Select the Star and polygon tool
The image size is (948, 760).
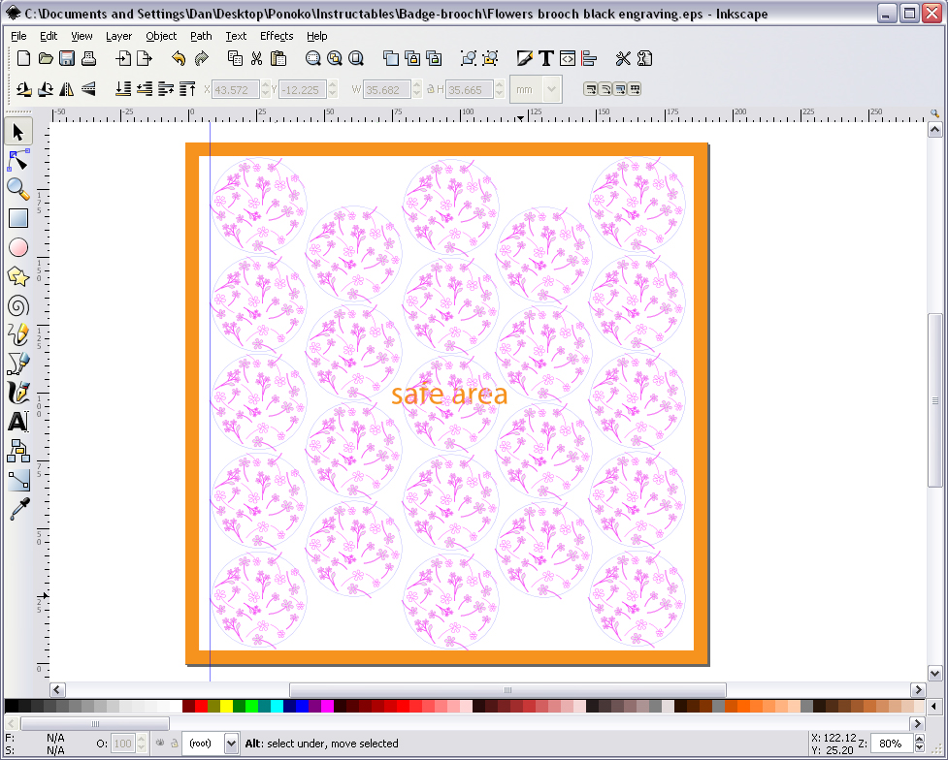pos(18,276)
